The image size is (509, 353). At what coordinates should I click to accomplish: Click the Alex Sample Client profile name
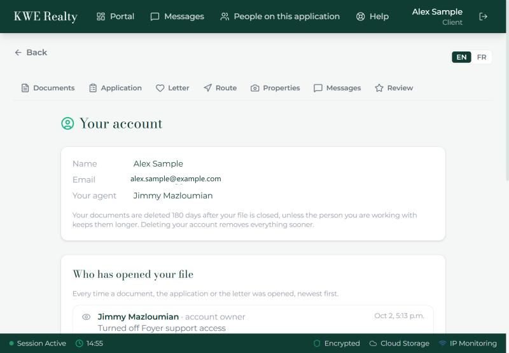tap(437, 17)
